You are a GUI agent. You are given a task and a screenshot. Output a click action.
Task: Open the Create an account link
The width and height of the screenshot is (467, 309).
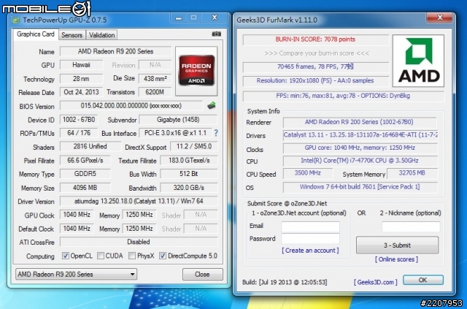tap(310, 251)
